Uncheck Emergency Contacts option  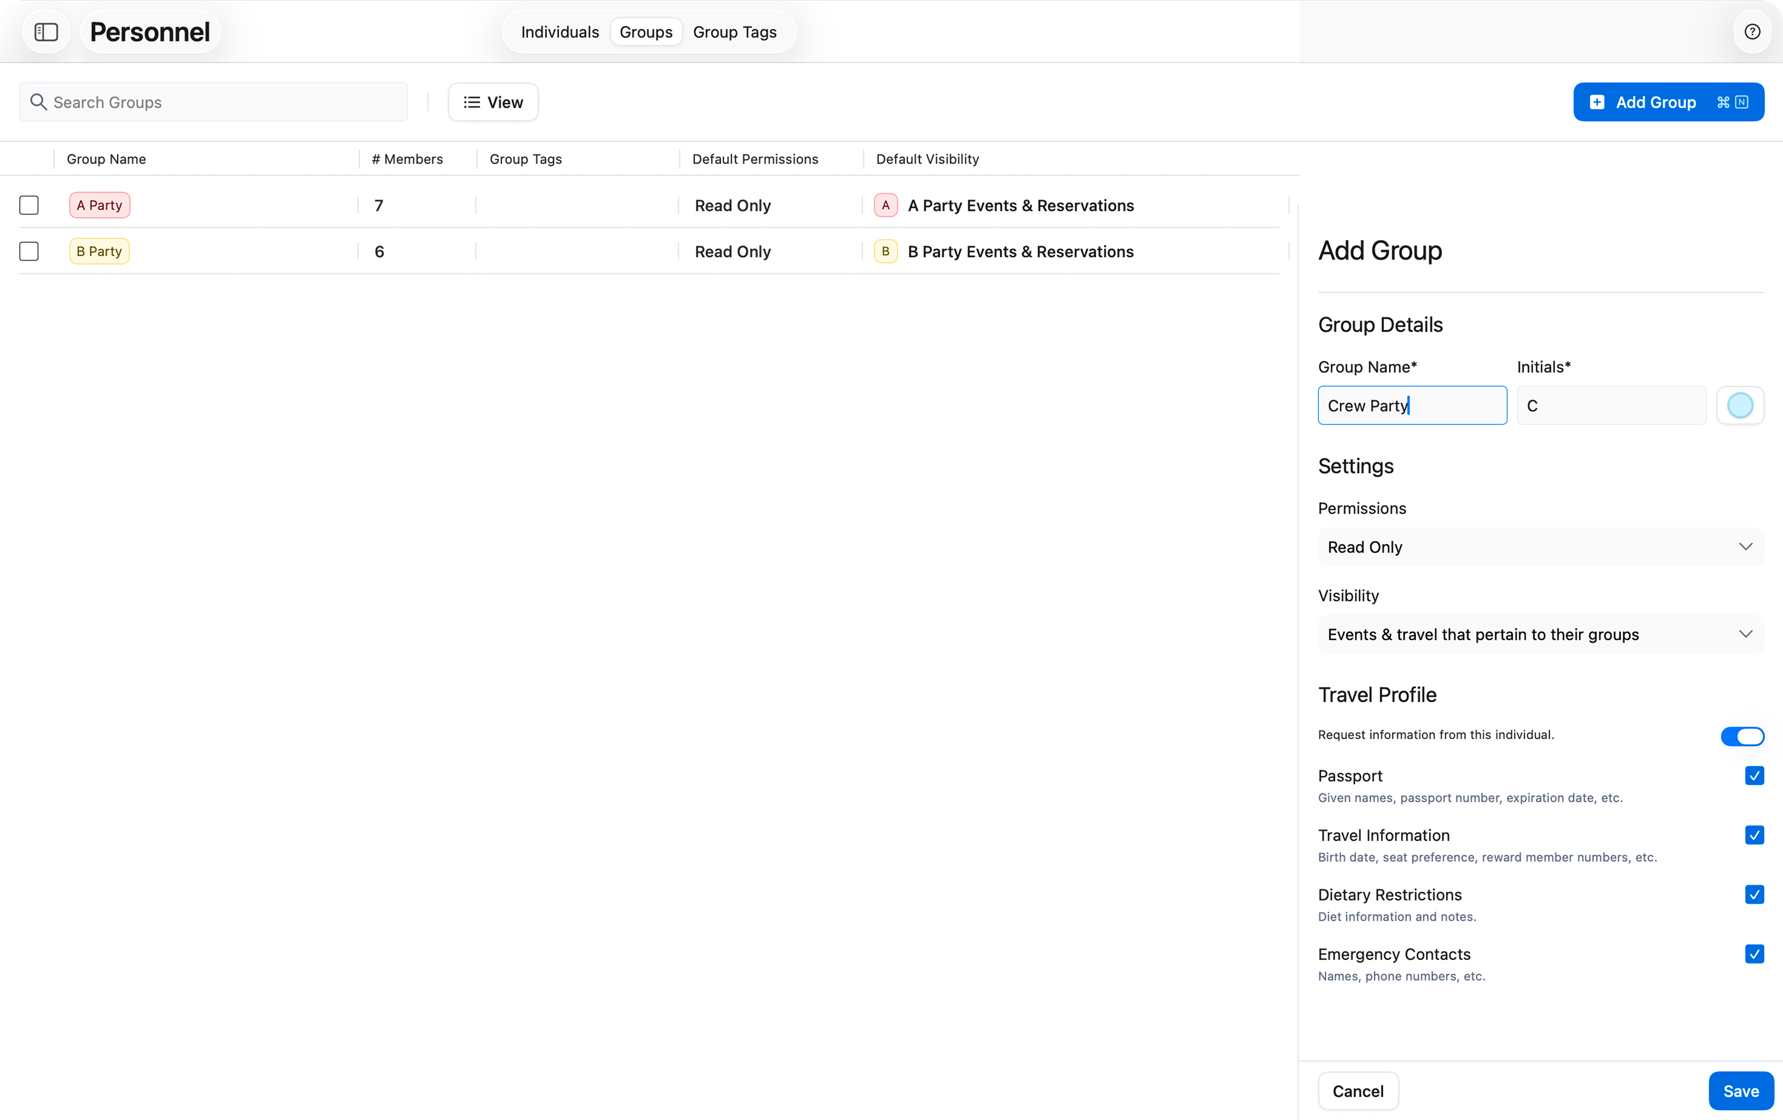pos(1754,953)
